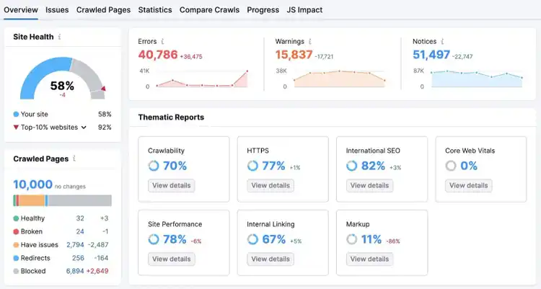
Task: View details for Core Web Vitals
Action: tap(469, 185)
